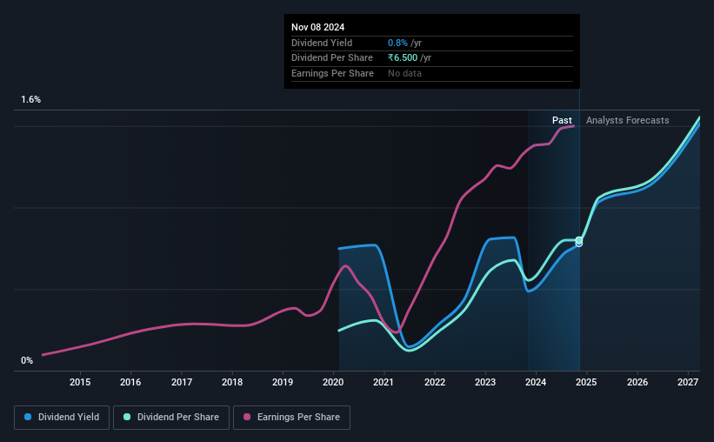
Task: Toggle the Earnings Per Share legend button
Action: (291, 418)
